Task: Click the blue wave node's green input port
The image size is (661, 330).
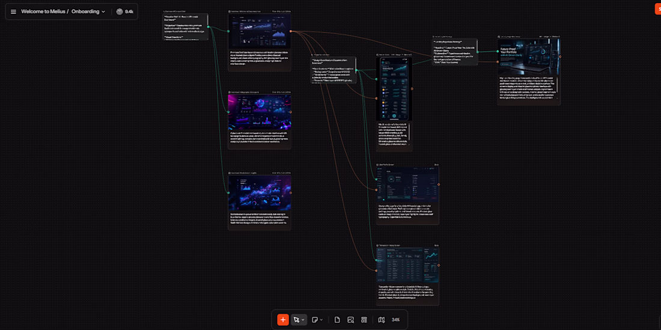Action: 228,192
